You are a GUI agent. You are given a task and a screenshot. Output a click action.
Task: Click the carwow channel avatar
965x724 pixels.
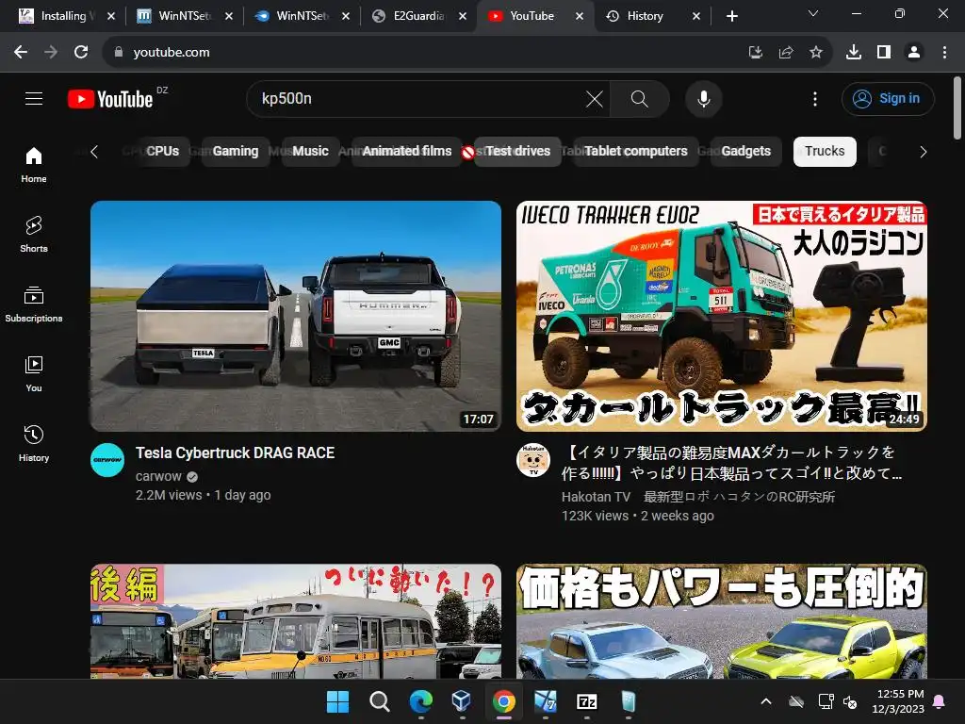click(107, 460)
